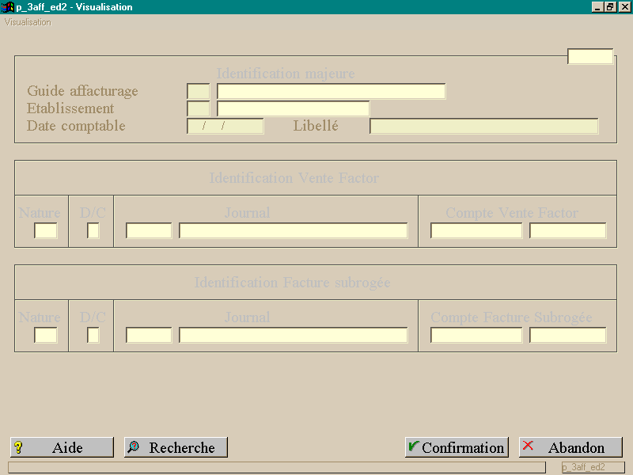
Task: Click the Libellé text field
Action: pos(483,126)
